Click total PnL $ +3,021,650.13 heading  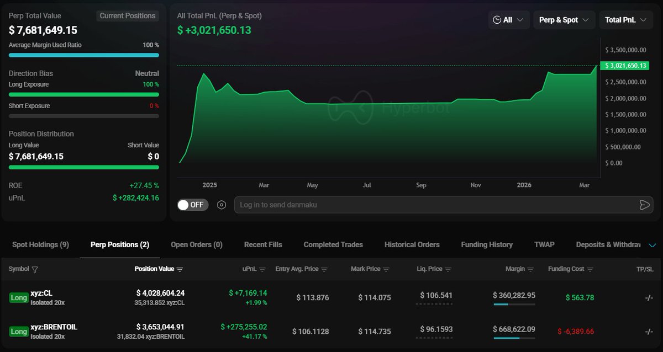(x=214, y=30)
